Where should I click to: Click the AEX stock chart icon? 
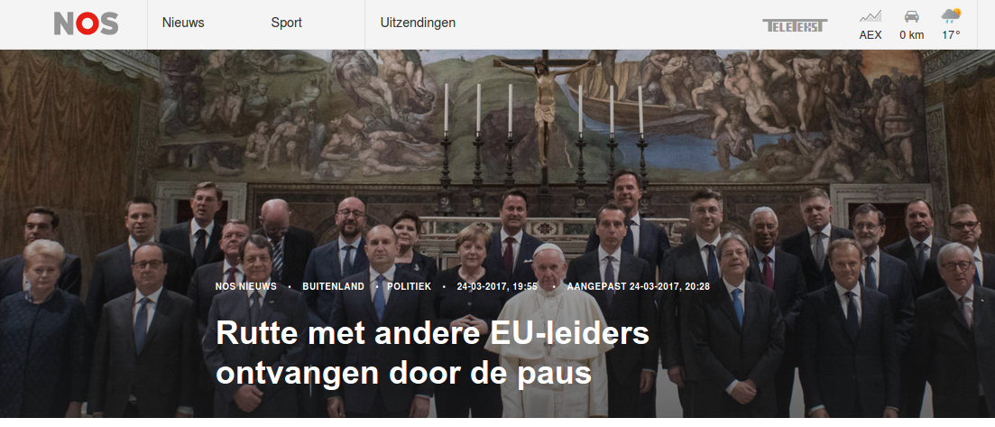[x=870, y=16]
